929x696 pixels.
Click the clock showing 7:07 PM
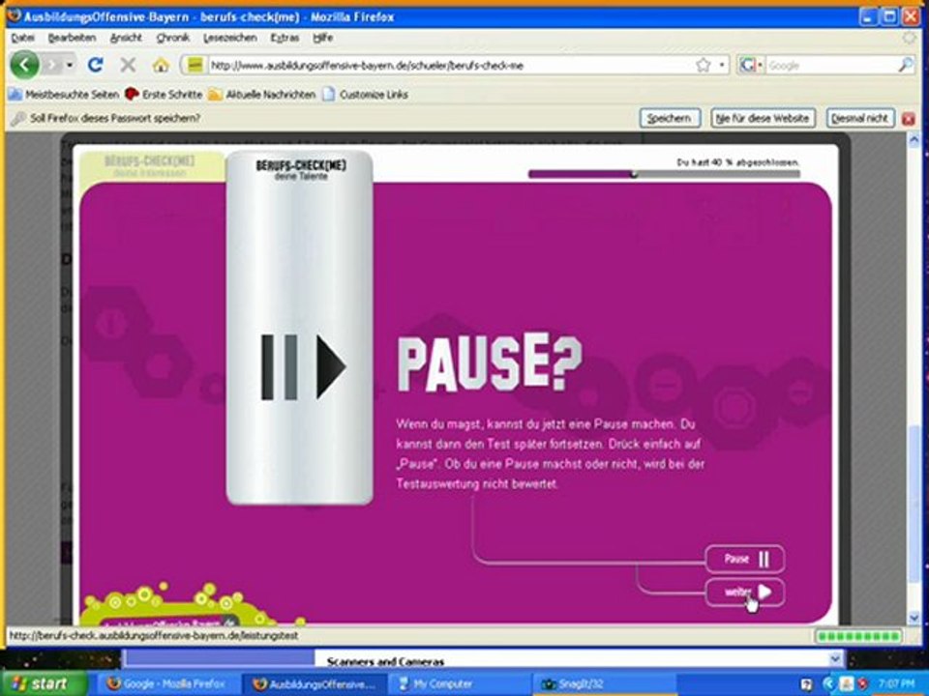pos(897,684)
